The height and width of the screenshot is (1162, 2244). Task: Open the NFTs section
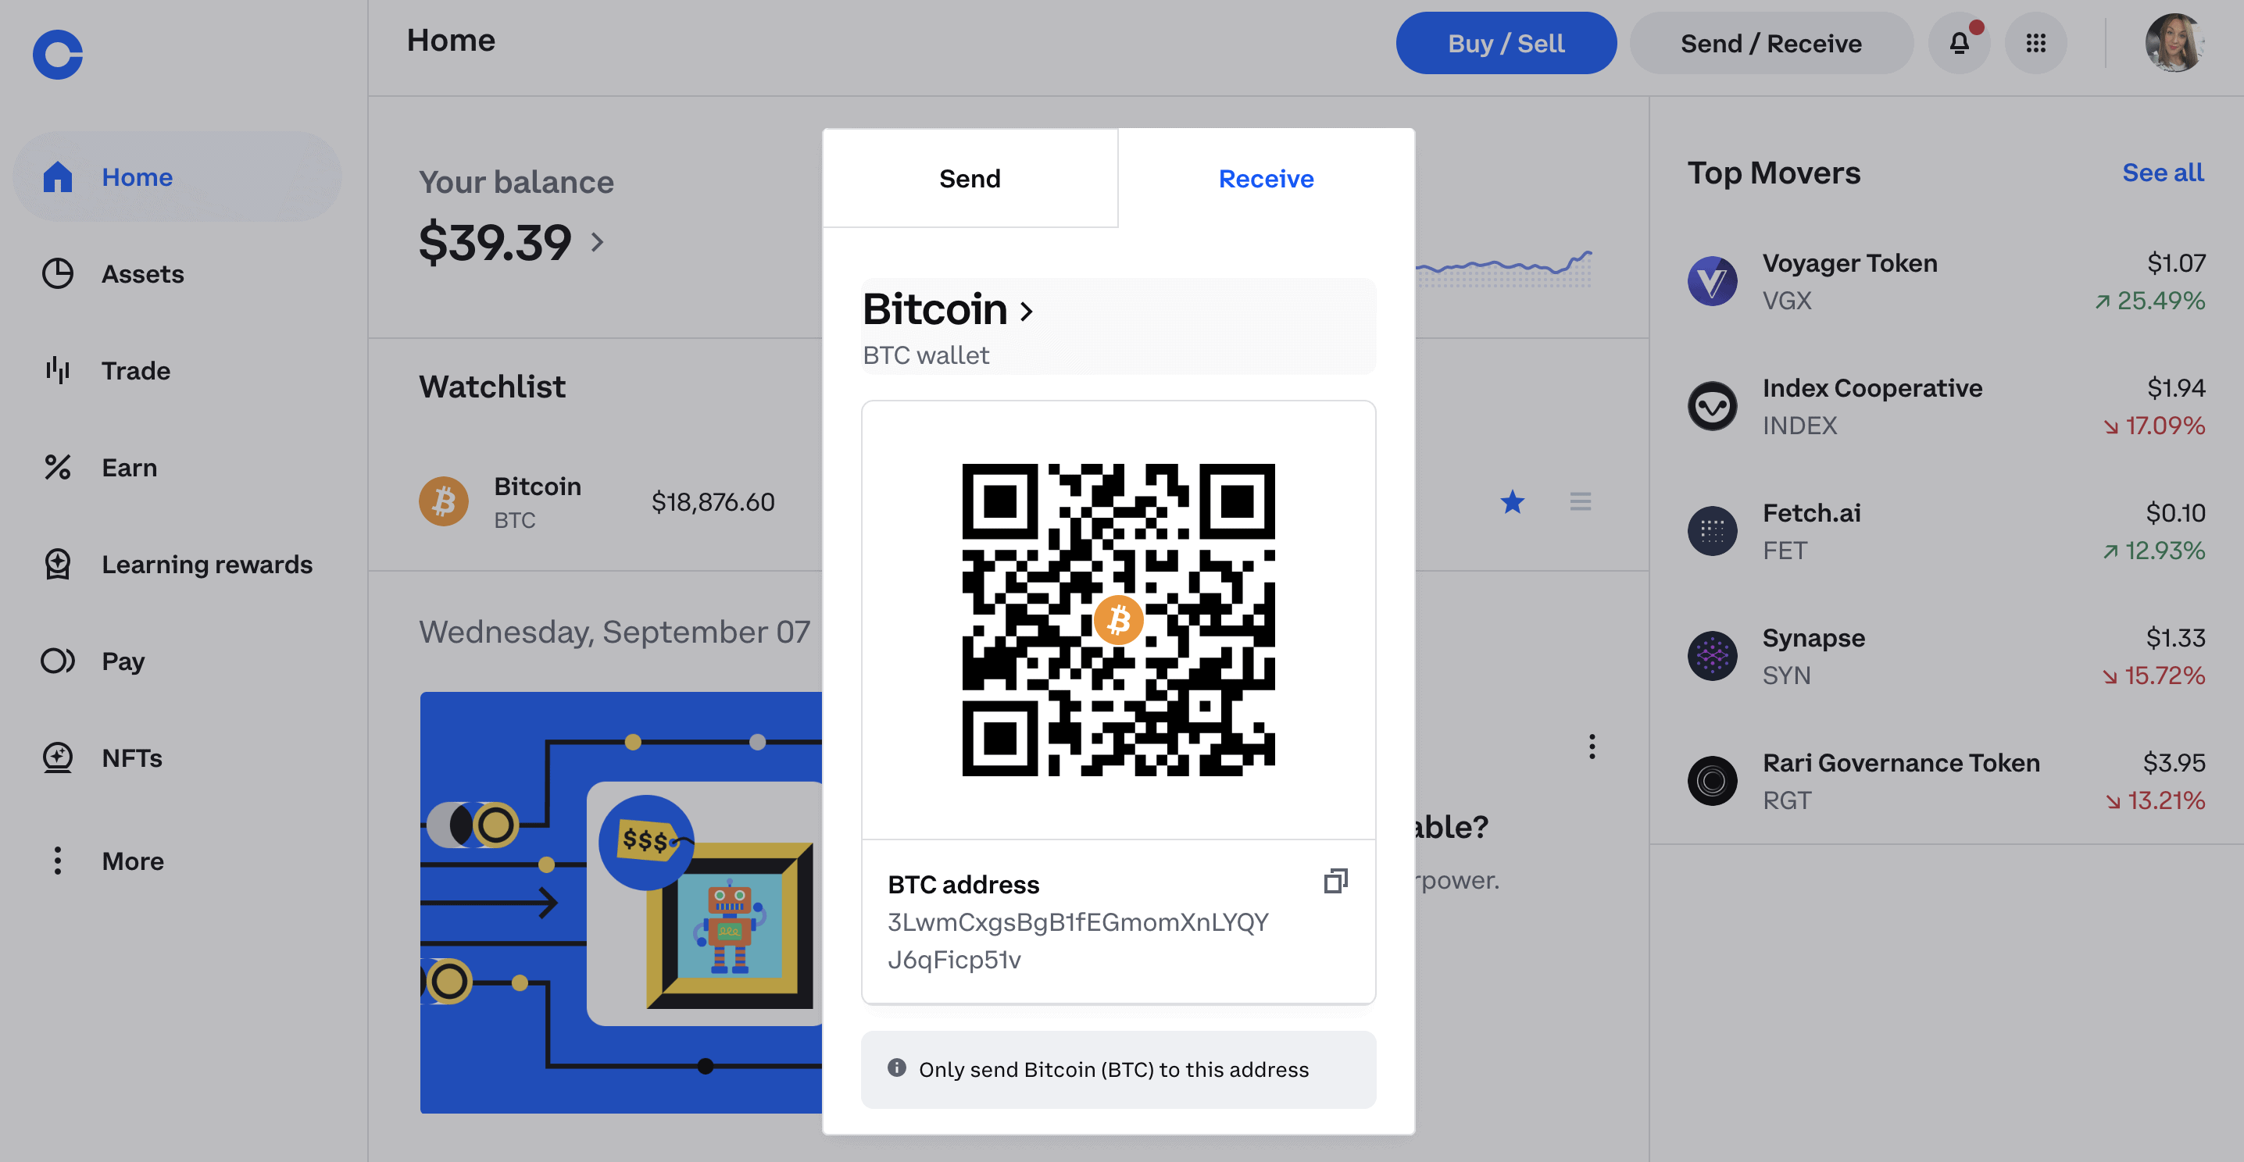(132, 756)
